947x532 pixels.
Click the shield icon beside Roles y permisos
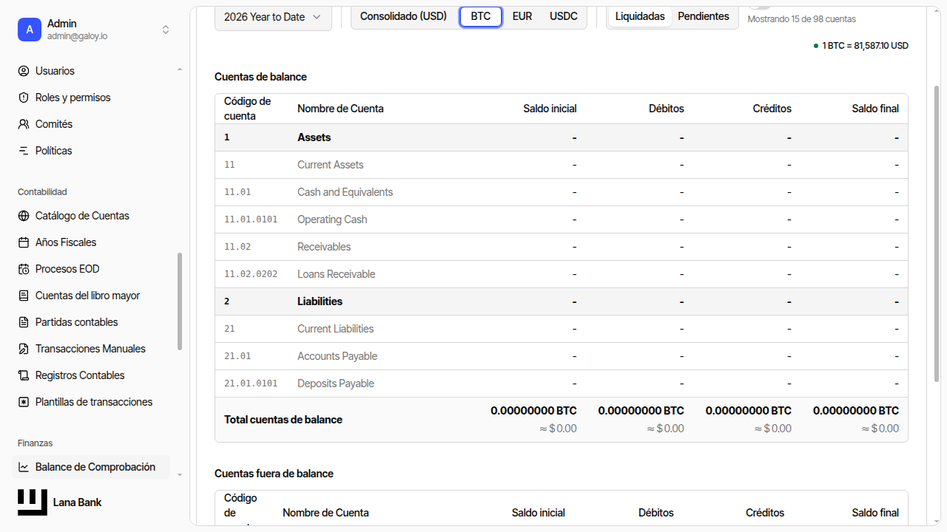click(24, 98)
